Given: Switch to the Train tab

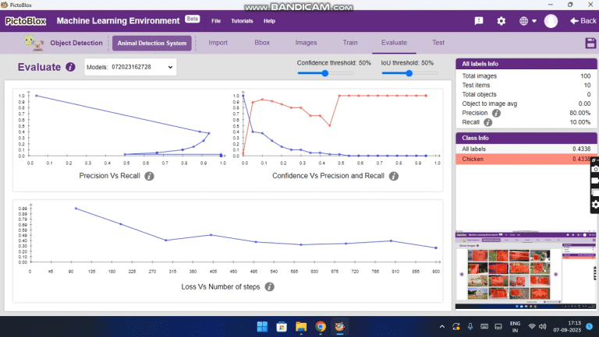Looking at the screenshot, I should (350, 43).
